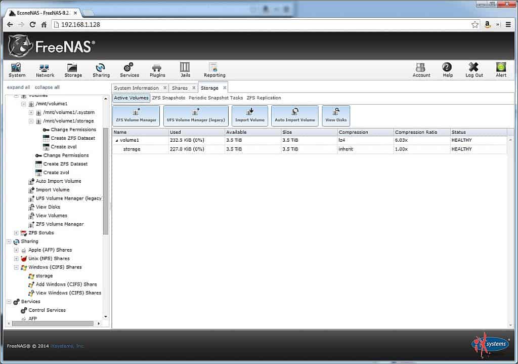The height and width of the screenshot is (364, 518).
Task: Open the Services gear icon in the toolbar
Action: [129, 70]
